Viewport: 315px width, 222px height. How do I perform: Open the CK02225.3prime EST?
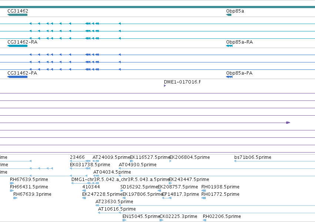click(x=161, y=220)
